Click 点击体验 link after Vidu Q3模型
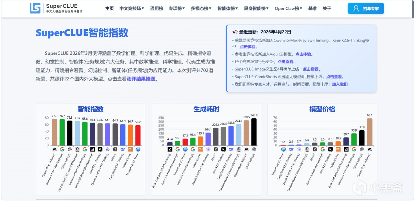The height and width of the screenshot is (201, 415). coord(303,54)
